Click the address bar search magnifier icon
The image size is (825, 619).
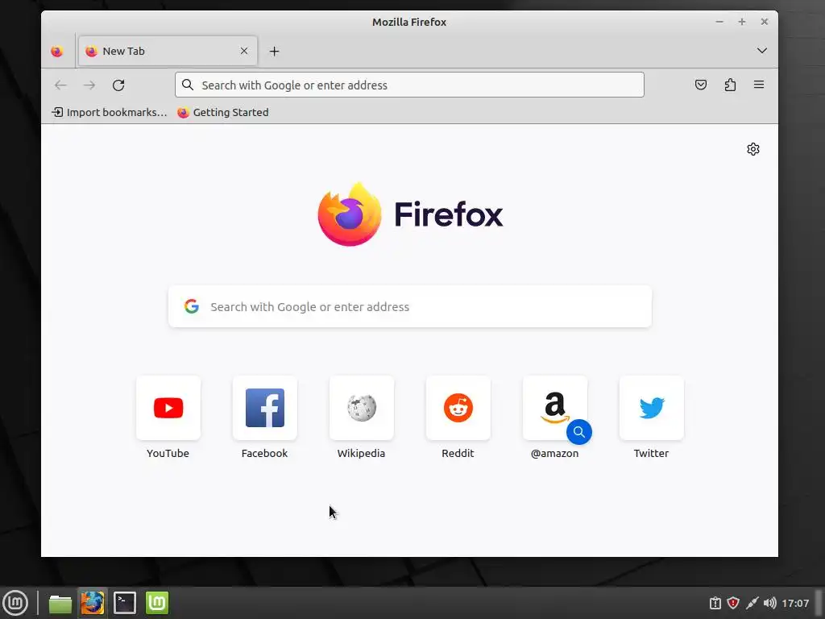[x=187, y=85]
